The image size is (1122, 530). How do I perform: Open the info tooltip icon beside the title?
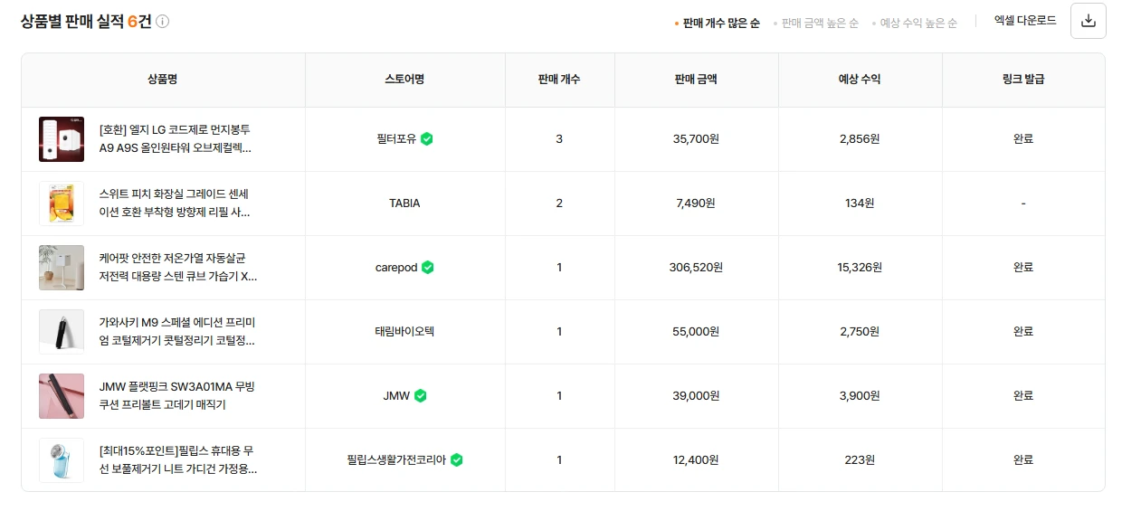tap(163, 22)
